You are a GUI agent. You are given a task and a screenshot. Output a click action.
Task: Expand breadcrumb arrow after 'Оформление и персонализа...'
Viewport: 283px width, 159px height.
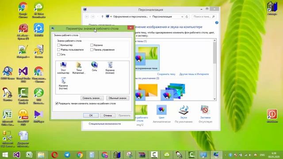tap(150, 17)
